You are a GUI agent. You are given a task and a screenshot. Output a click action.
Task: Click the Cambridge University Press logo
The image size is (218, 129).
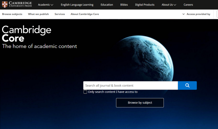[x=17, y=5]
